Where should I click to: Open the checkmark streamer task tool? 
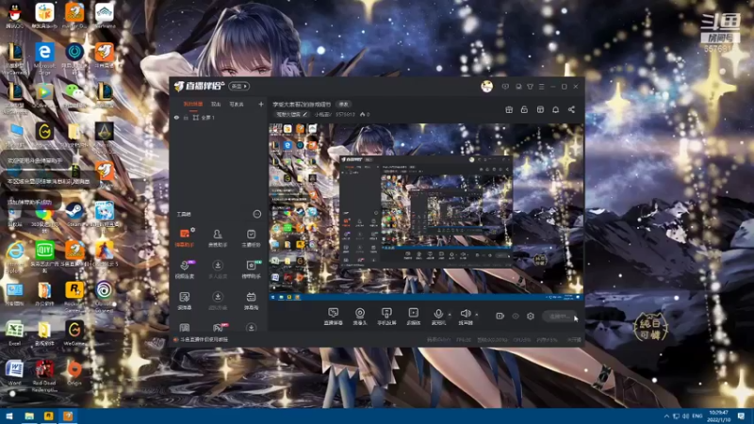251,237
